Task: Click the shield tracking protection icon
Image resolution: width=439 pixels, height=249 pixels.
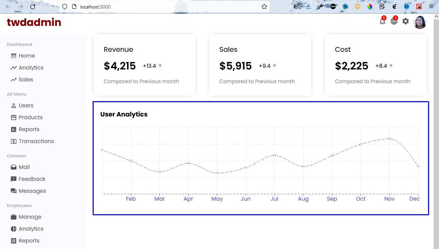Action: 65,6
